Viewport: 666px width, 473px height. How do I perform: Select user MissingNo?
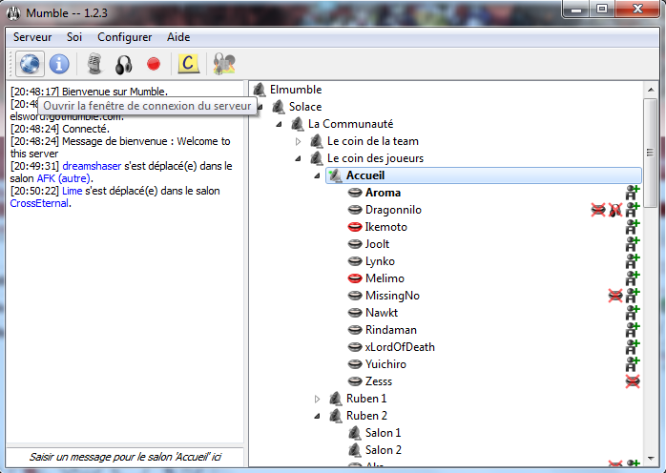pos(392,296)
